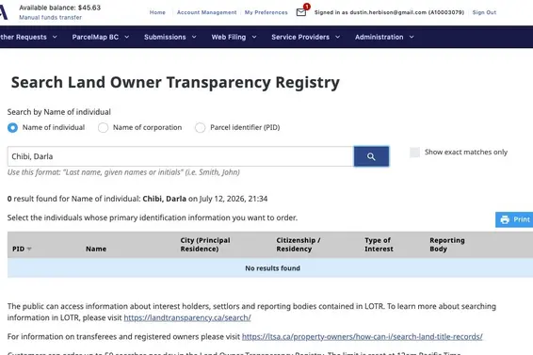Click the printer icon on Print button
The image size is (533, 355).
tap(505, 219)
